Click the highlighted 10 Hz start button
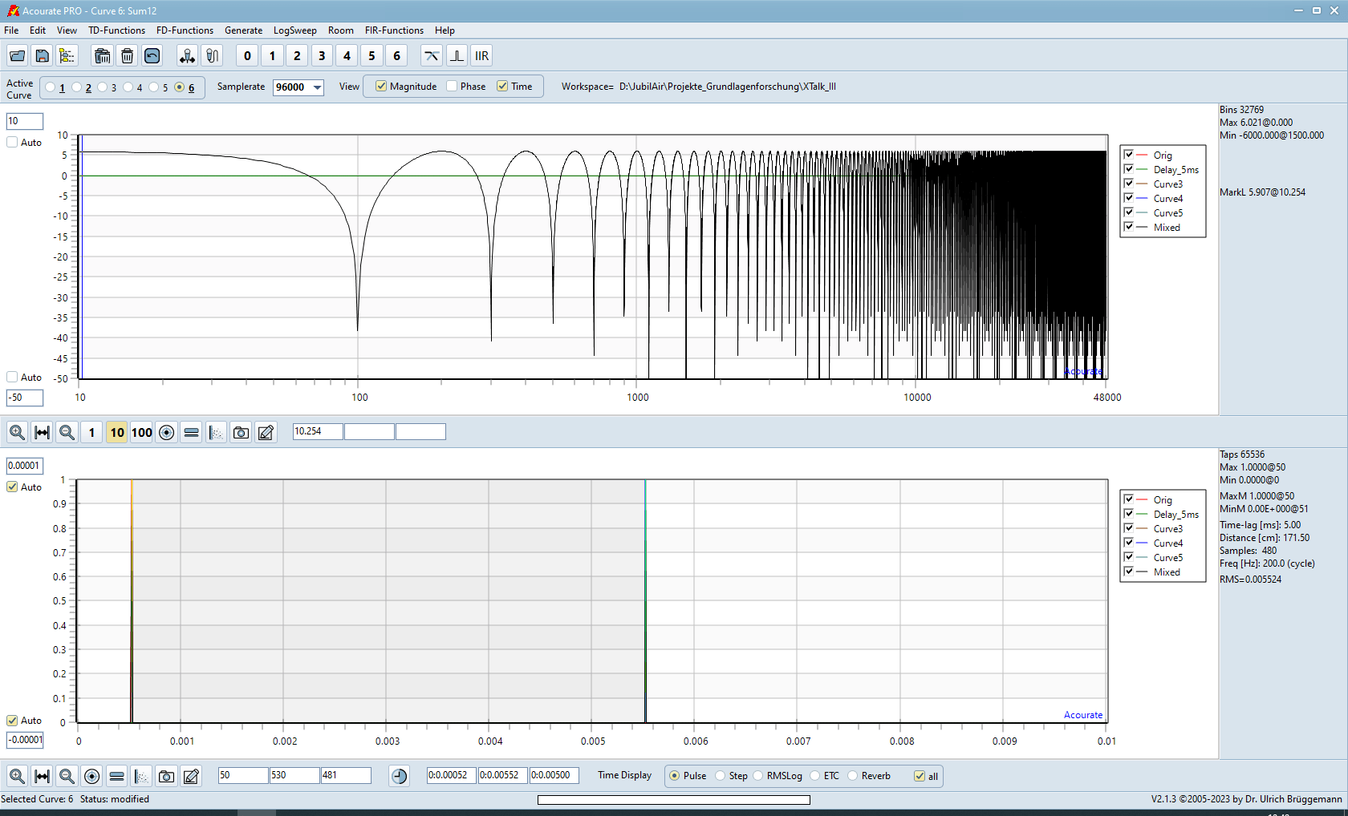 point(117,432)
